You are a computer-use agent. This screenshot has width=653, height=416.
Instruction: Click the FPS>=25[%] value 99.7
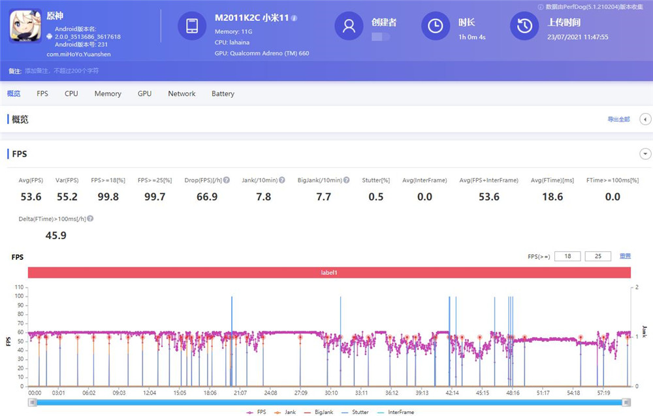[x=155, y=197]
